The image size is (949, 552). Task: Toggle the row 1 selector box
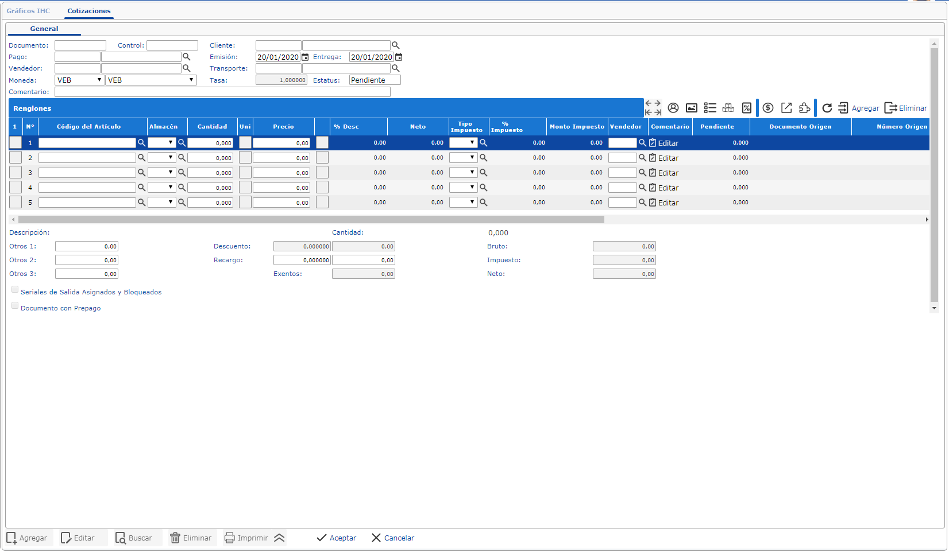16,143
